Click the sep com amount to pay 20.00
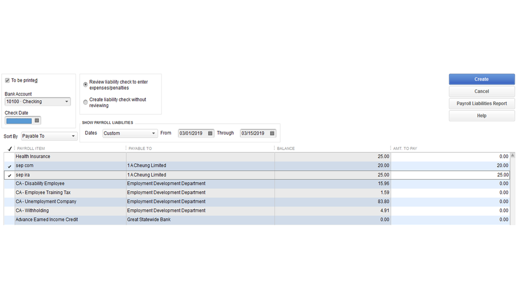Screen dimensions: 519x292 [450, 166]
